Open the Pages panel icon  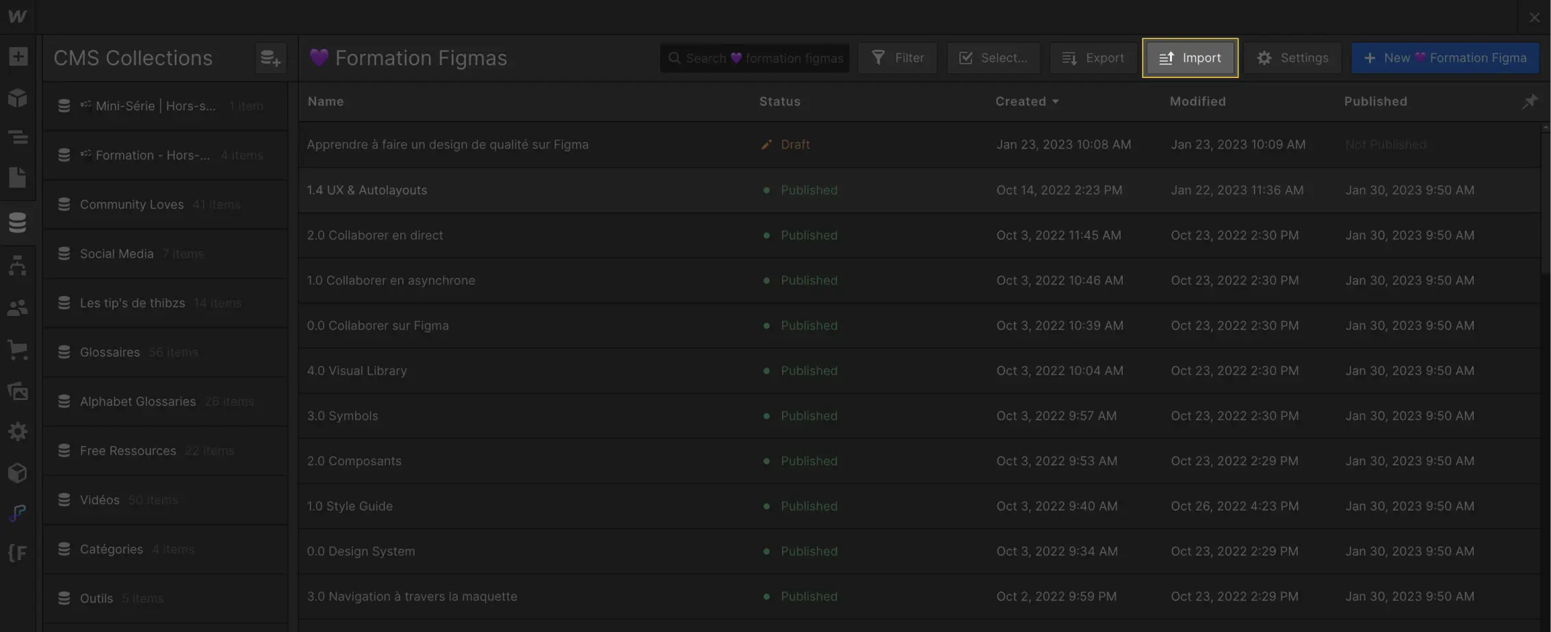coord(18,177)
